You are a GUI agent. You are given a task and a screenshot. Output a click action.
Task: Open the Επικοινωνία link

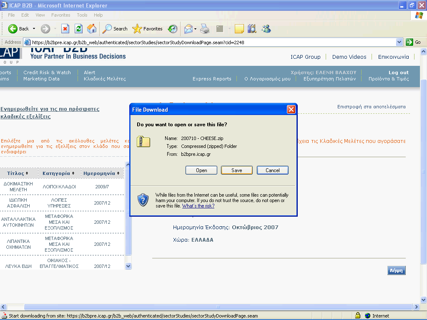click(393, 57)
